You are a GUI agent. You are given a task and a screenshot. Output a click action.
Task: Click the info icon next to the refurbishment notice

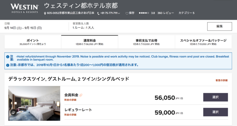[7, 57]
